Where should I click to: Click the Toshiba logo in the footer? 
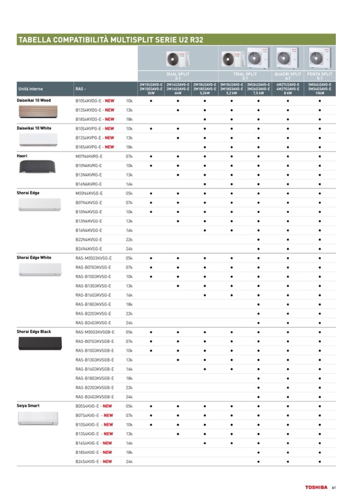pos(316,487)
